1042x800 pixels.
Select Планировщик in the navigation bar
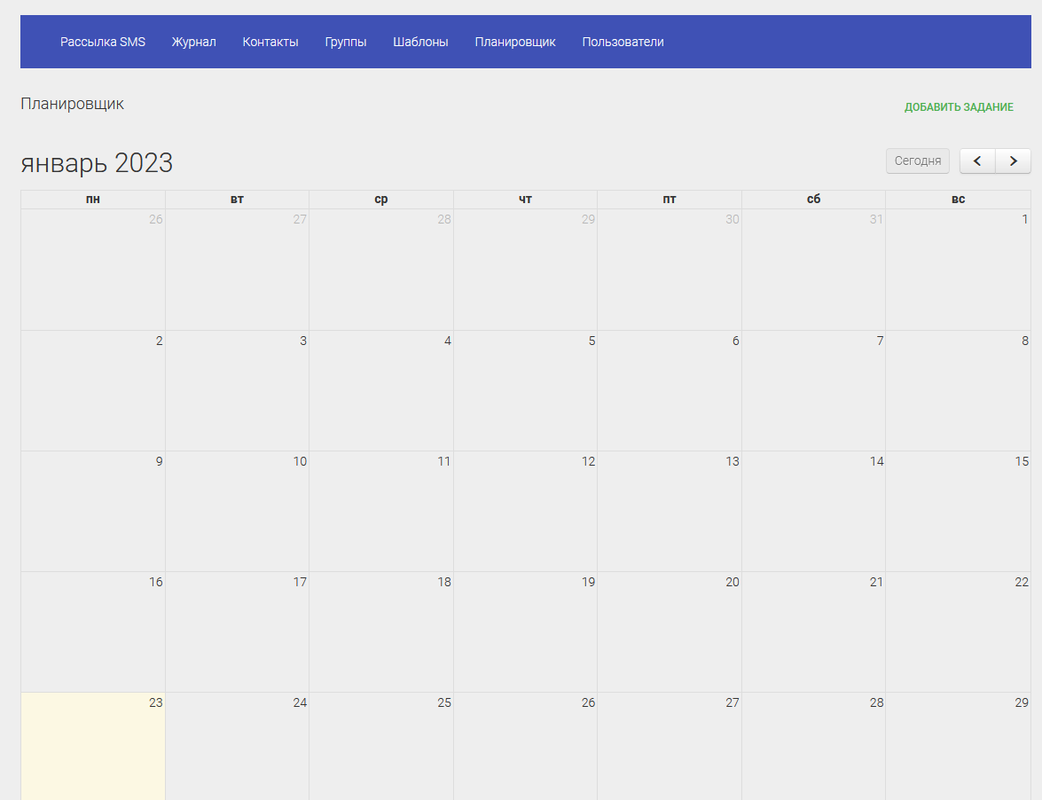coord(515,42)
